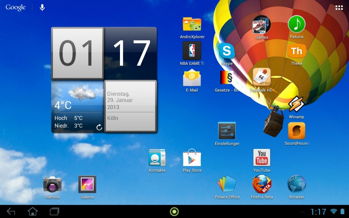Tap the green Acer ring button
Viewport: 349px width, 218px height.
tap(174, 212)
